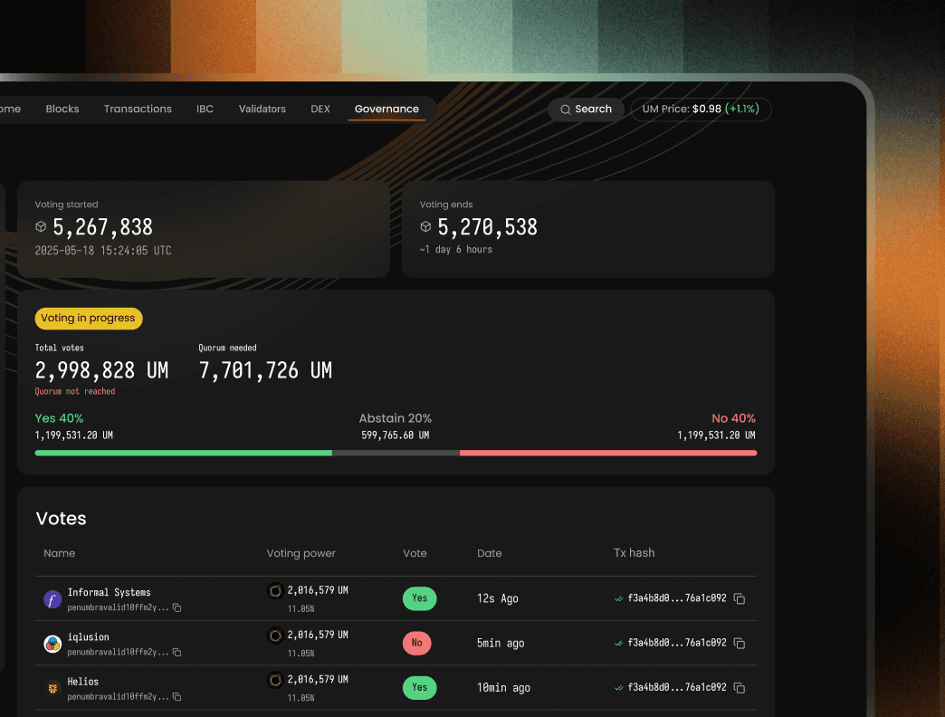Viewport: 945px width, 717px height.
Task: Click the Voting ends block cube icon
Action: pos(425,226)
